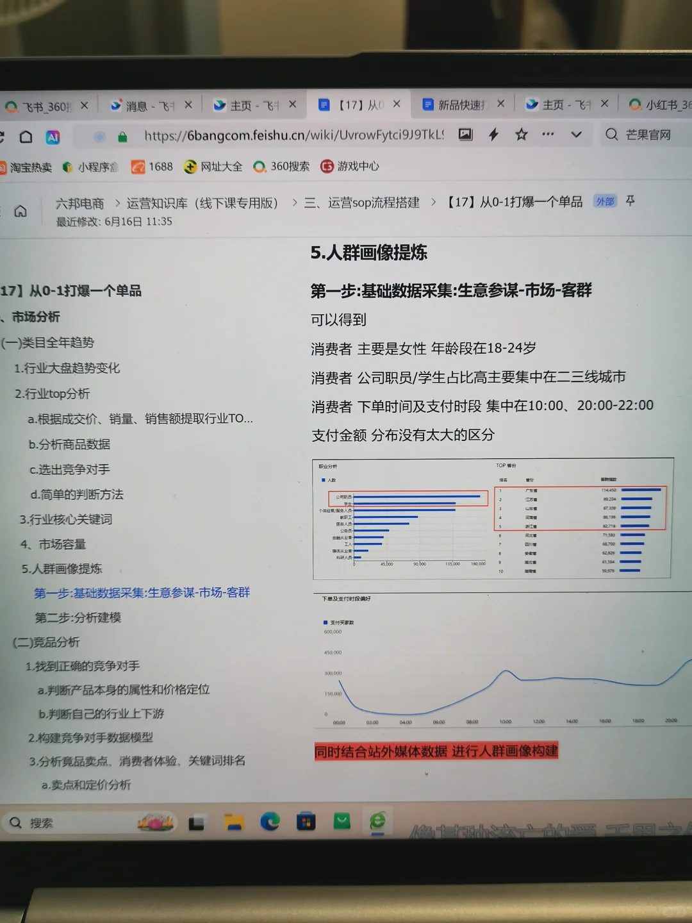Close the 【17】从0 document tab

coord(397,103)
